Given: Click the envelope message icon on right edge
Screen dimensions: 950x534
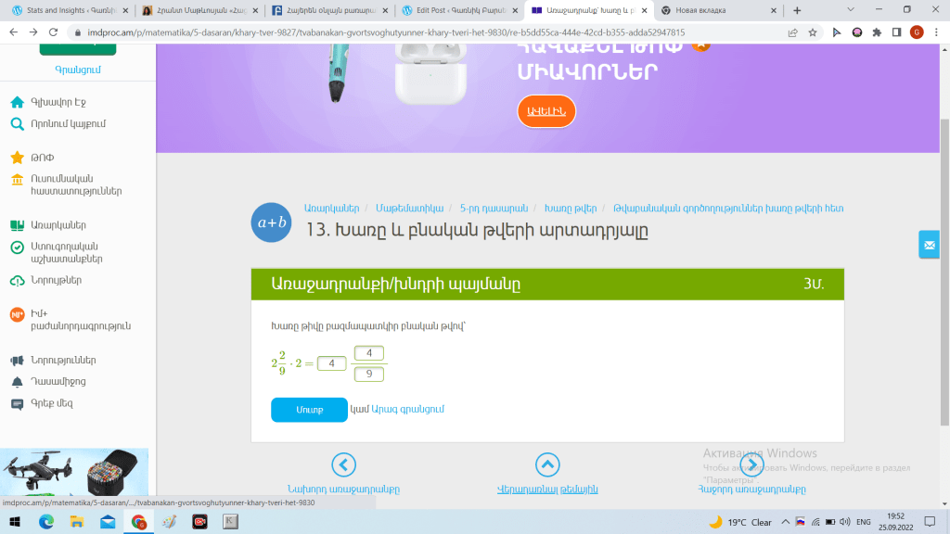Looking at the screenshot, I should pyautogui.click(x=929, y=244).
